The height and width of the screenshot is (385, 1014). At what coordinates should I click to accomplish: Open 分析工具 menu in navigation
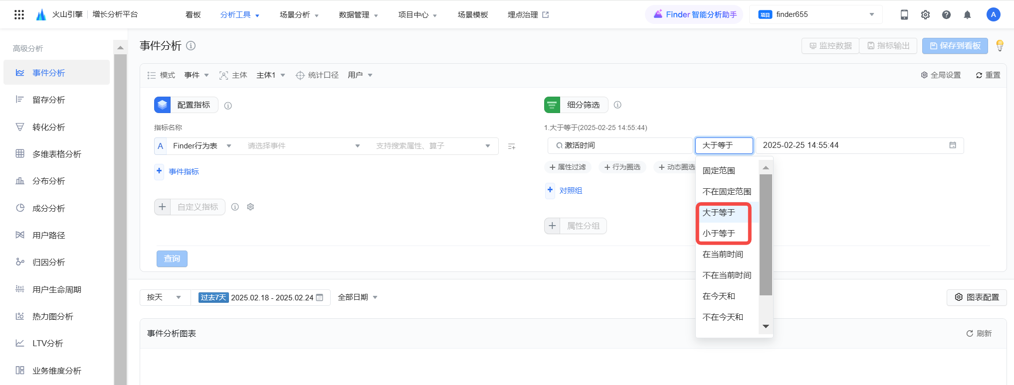click(x=240, y=15)
